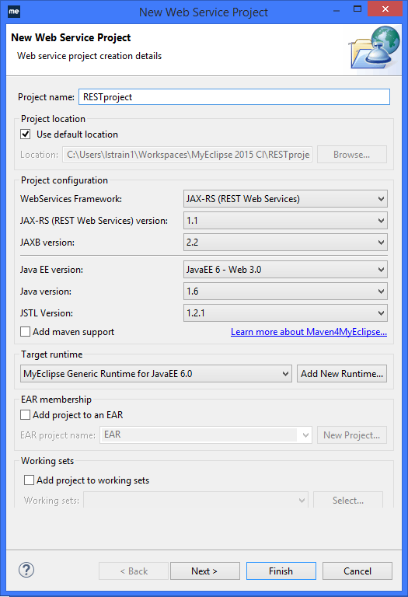Image resolution: width=408 pixels, height=597 pixels.
Task: Close the dialog with the red X
Action: point(385,9)
